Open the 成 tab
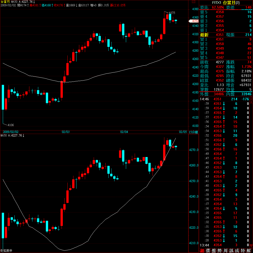 point(237,250)
